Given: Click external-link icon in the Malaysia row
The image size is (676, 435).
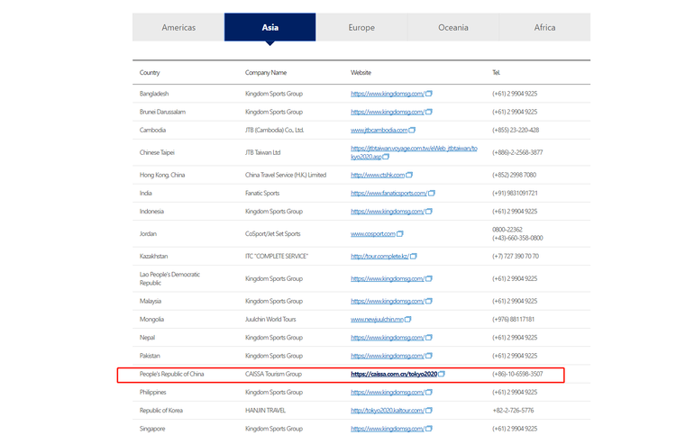Looking at the screenshot, I should coord(429,302).
